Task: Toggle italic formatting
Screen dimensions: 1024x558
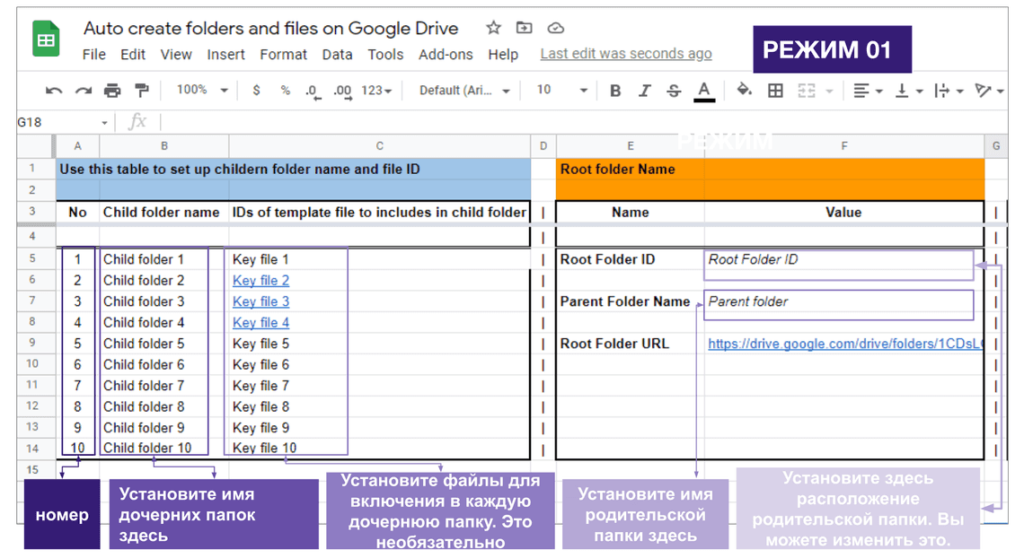Action: click(644, 91)
